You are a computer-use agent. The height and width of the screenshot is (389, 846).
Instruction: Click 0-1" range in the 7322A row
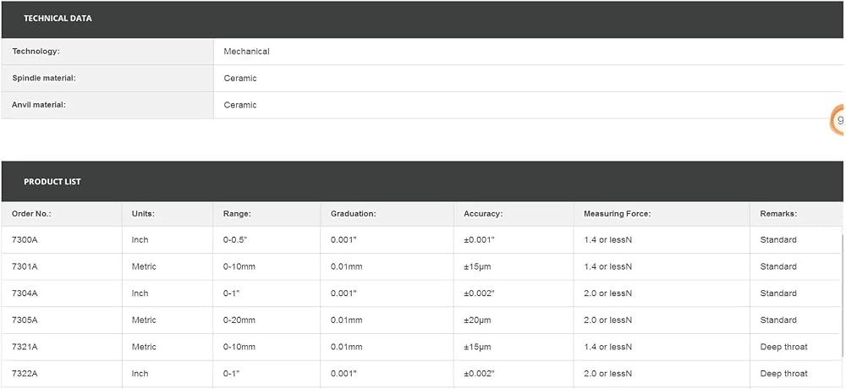point(231,373)
